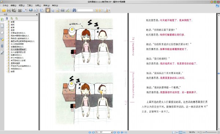Go to the last page
Image resolution: width=220 pixels, height=134 pixels.
(118, 132)
